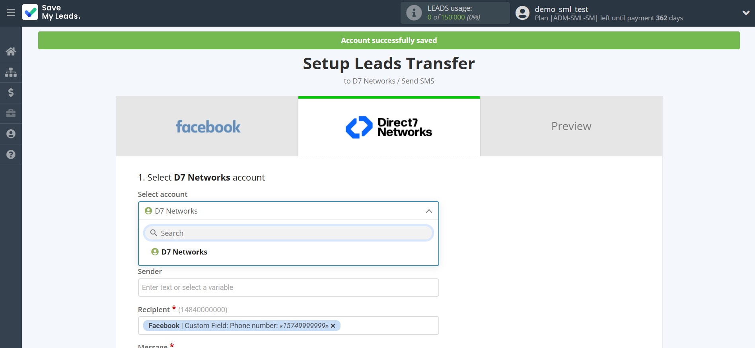The image size is (755, 348).
Task: Click the LEADS usage info icon
Action: (414, 13)
